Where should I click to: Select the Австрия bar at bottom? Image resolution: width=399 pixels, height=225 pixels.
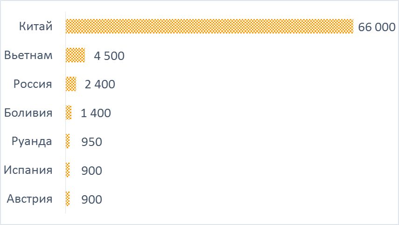[68, 199]
